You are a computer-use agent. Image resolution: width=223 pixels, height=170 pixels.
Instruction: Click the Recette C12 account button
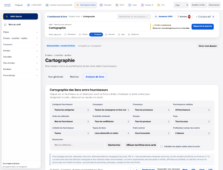click(199, 5)
